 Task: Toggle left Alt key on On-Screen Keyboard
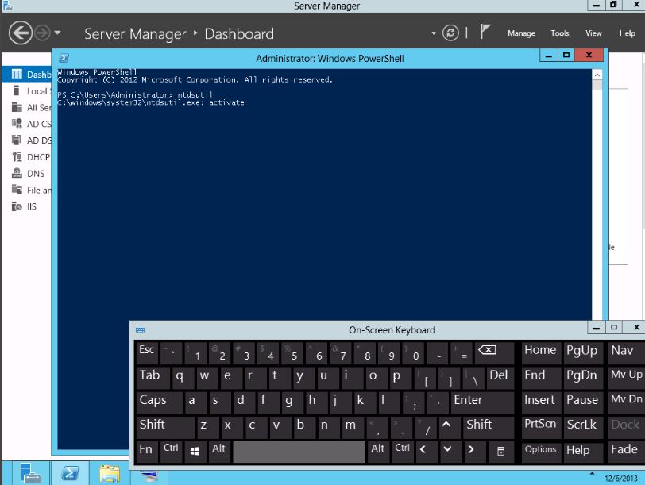[x=219, y=452]
